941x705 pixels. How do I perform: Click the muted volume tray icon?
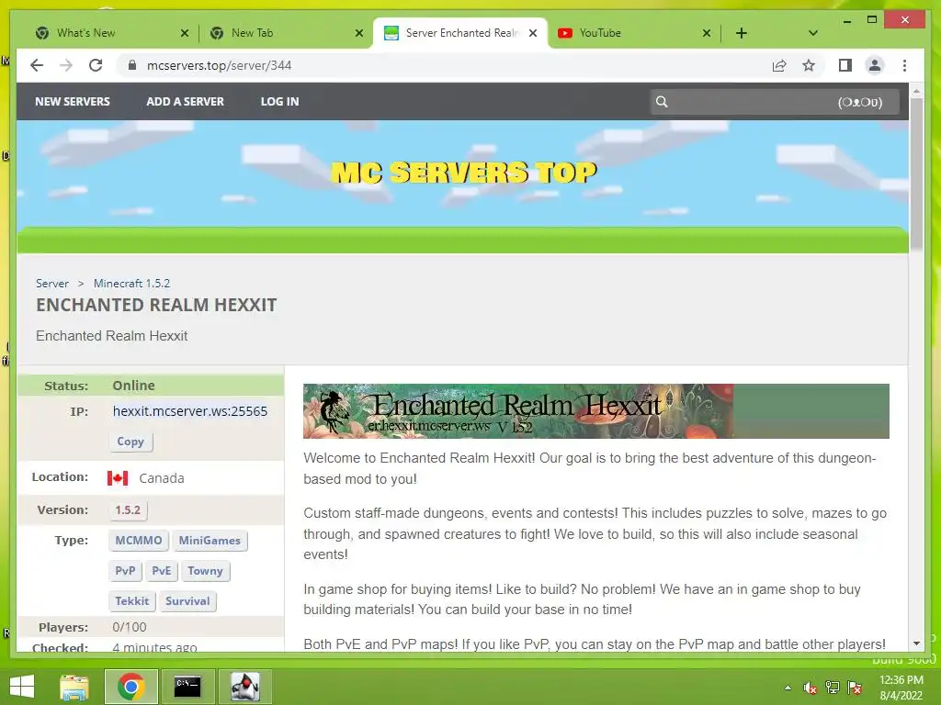pyautogui.click(x=811, y=688)
